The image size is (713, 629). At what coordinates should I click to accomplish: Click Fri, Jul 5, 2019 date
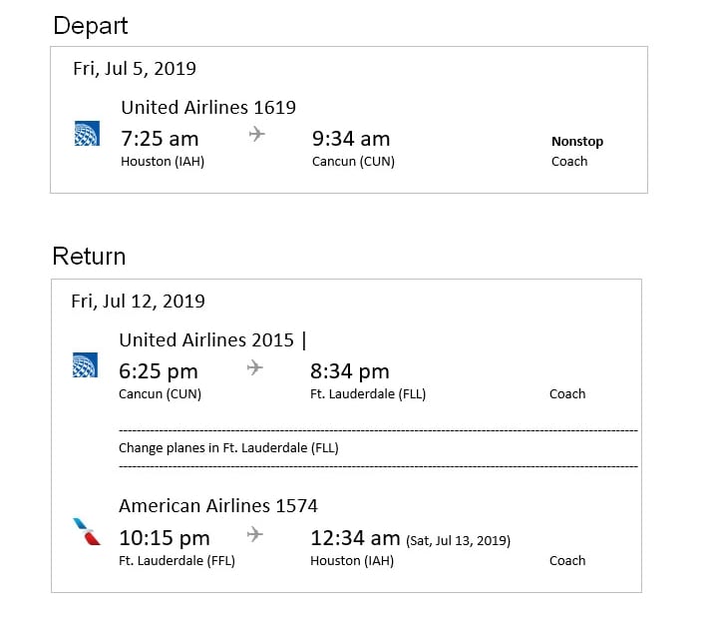point(135,69)
